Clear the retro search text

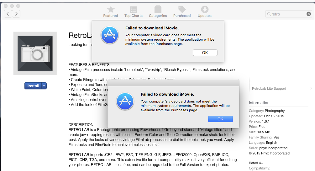308,14
